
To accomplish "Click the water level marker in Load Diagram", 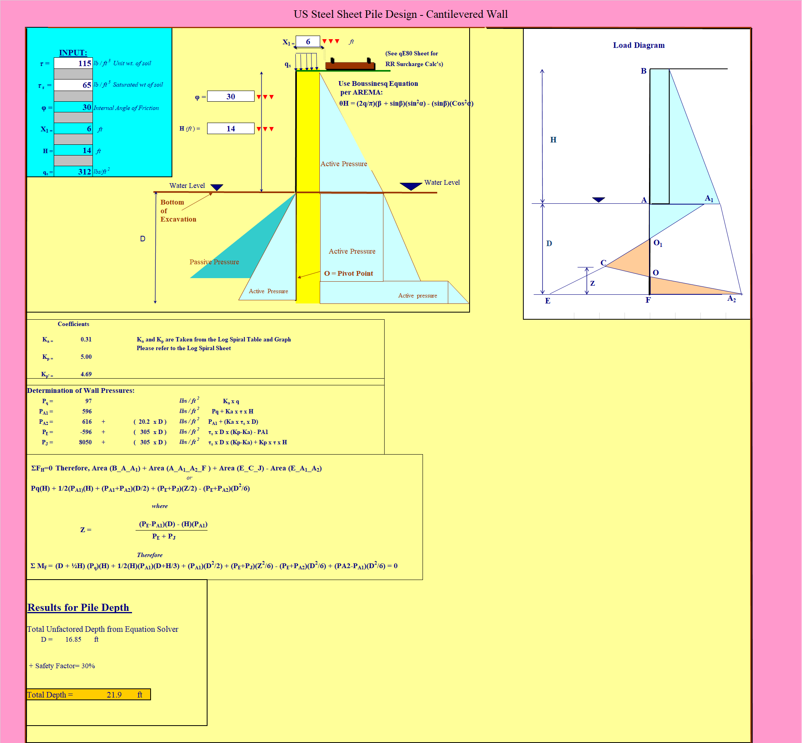I will (x=598, y=200).
